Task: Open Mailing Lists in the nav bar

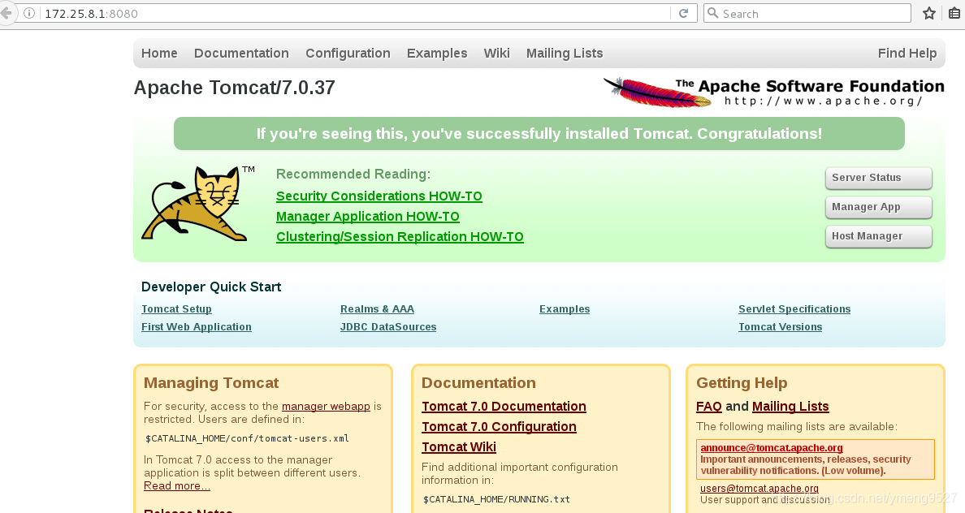Action: point(565,54)
